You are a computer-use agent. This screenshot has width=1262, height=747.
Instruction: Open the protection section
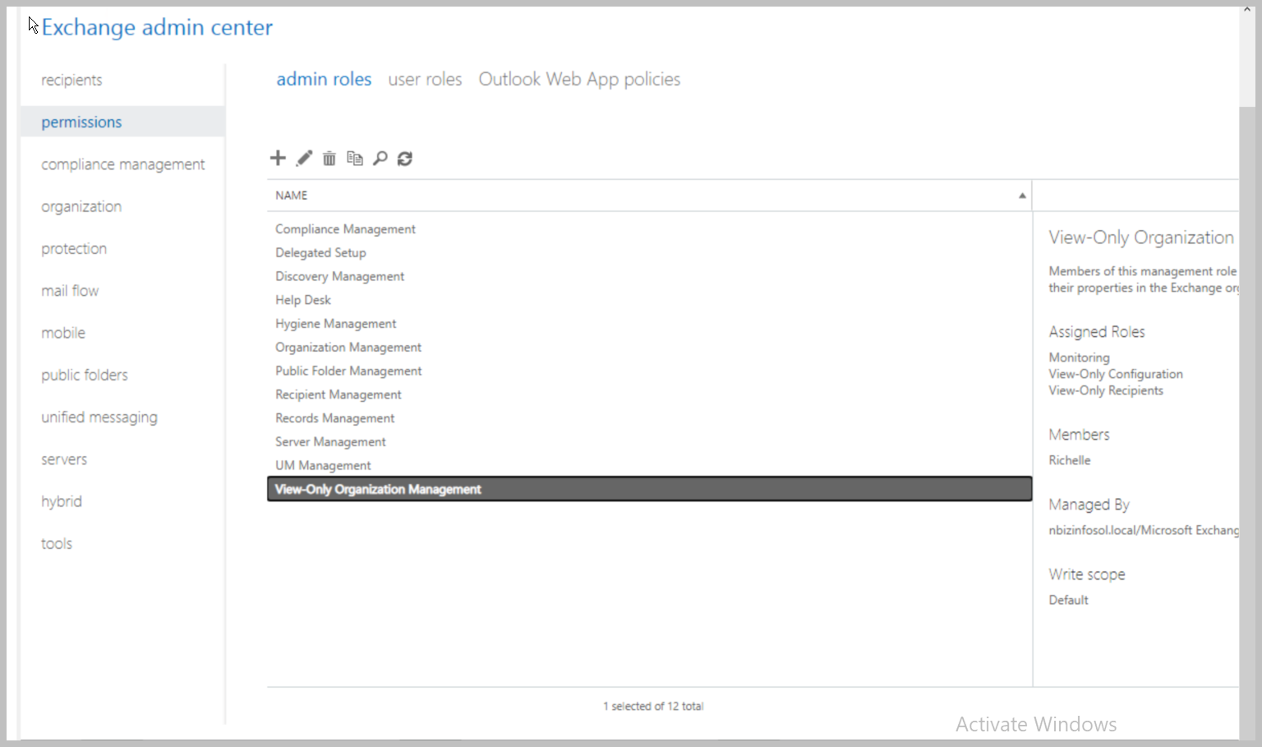click(74, 248)
